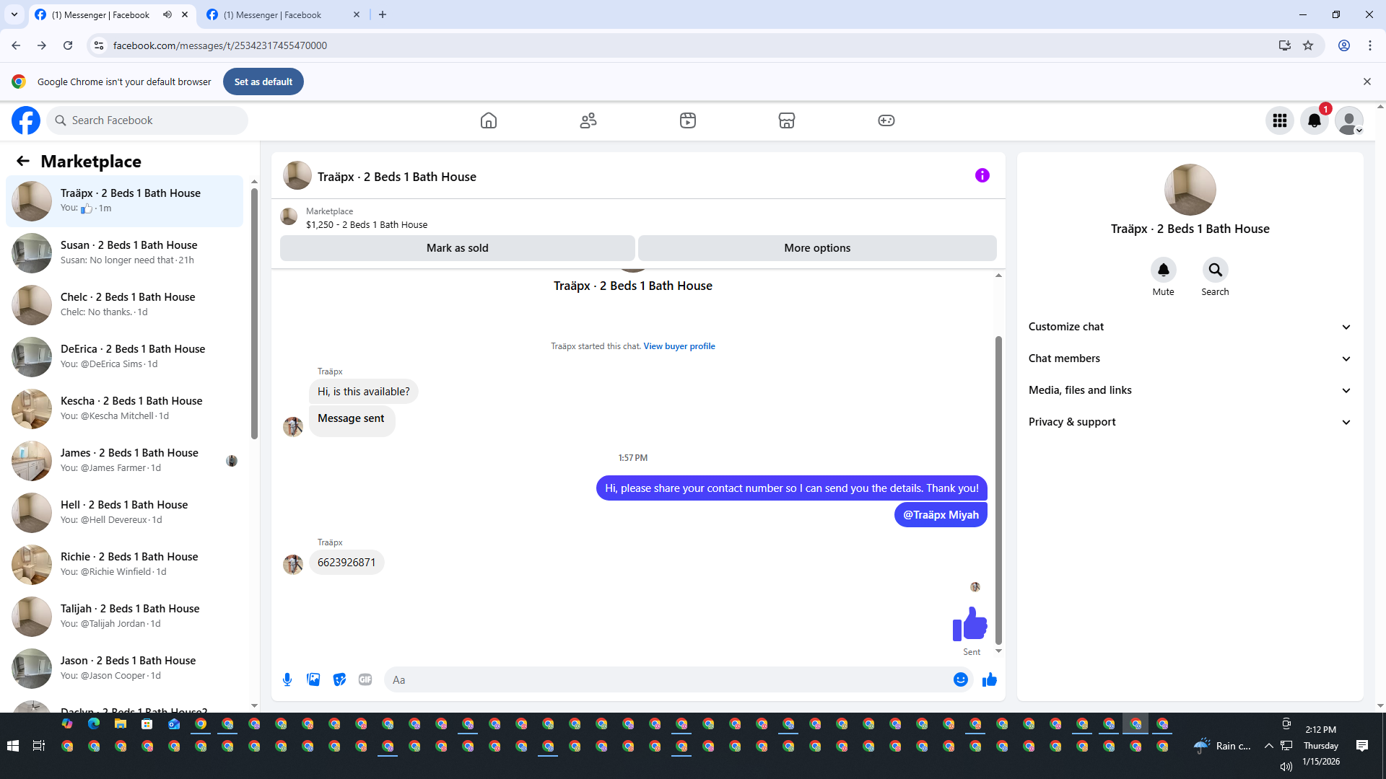
Task: Send a thumbs-up like from composer
Action: click(x=989, y=679)
